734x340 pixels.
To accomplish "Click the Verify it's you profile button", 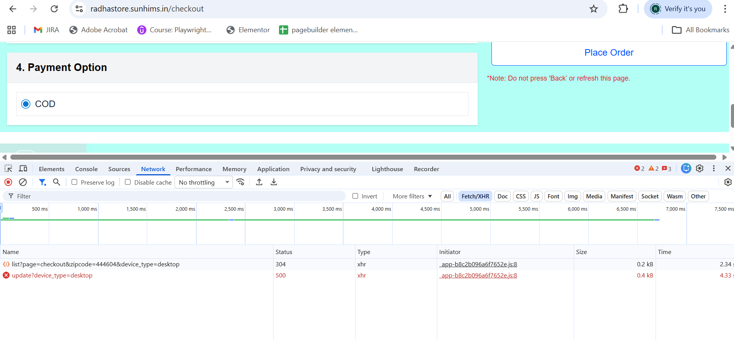I will pyautogui.click(x=678, y=9).
